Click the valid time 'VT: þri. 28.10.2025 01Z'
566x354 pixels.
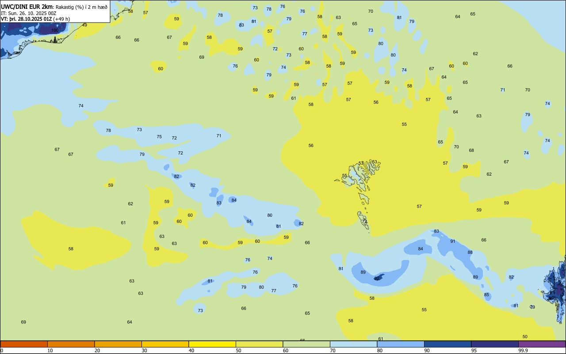pyautogui.click(x=26, y=19)
